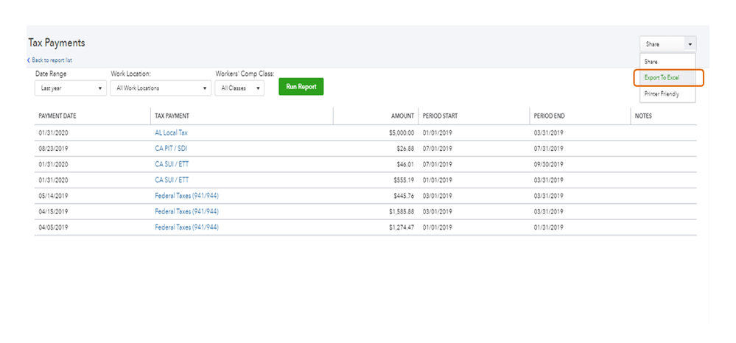
Task: Click the Tax Payment column header
Action: pyautogui.click(x=172, y=116)
